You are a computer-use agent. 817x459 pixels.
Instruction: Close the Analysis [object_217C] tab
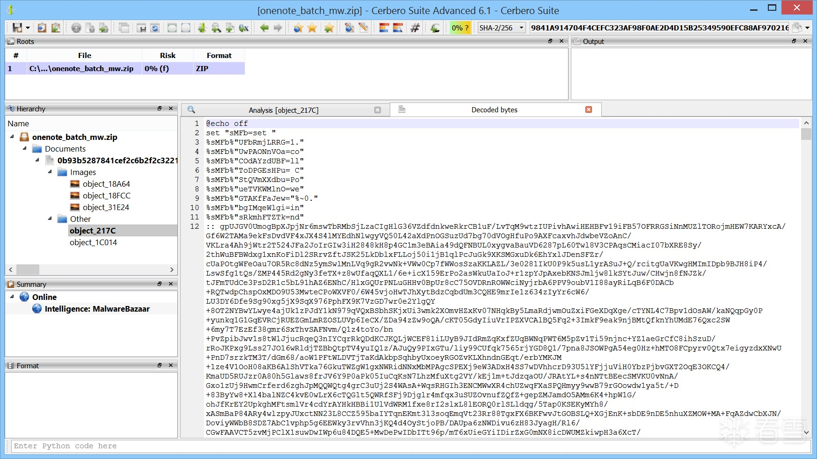click(x=378, y=110)
